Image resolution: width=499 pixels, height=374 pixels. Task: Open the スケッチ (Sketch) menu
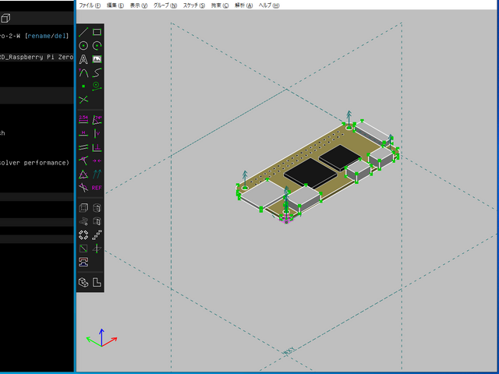click(194, 5)
